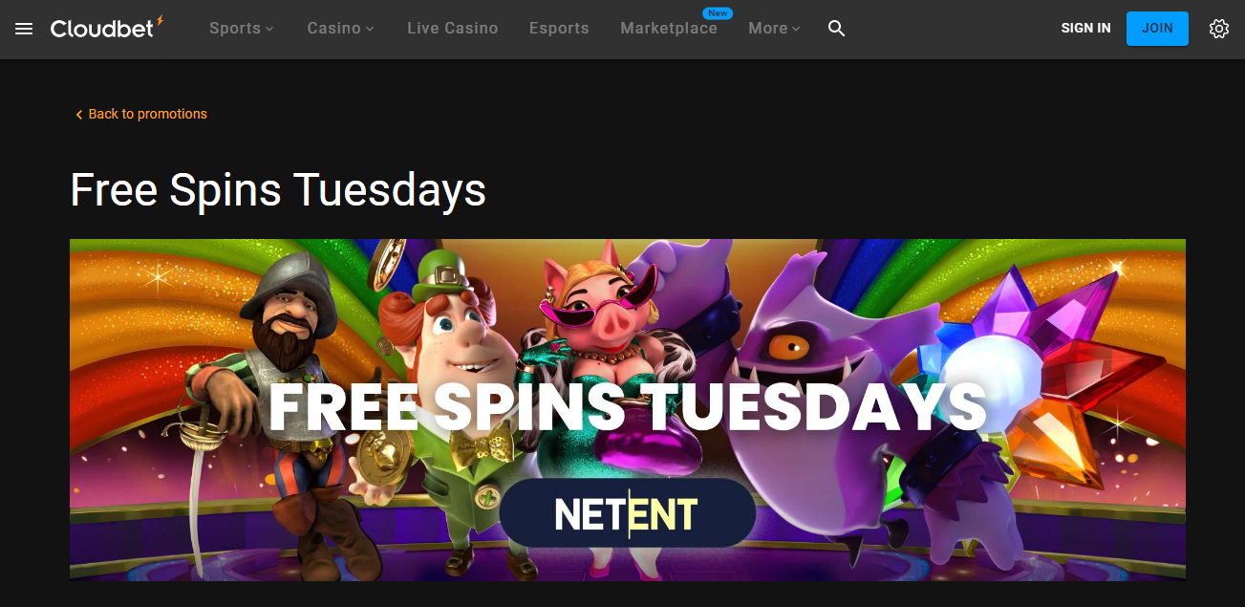The height and width of the screenshot is (607, 1245).
Task: Click the Free Spins Tuesdays banner
Action: (628, 409)
